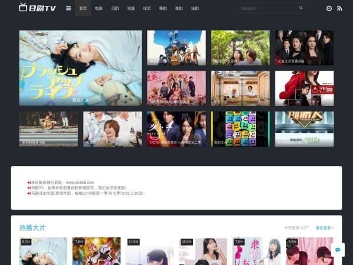Open the 综艺 nav item

coord(146,8)
